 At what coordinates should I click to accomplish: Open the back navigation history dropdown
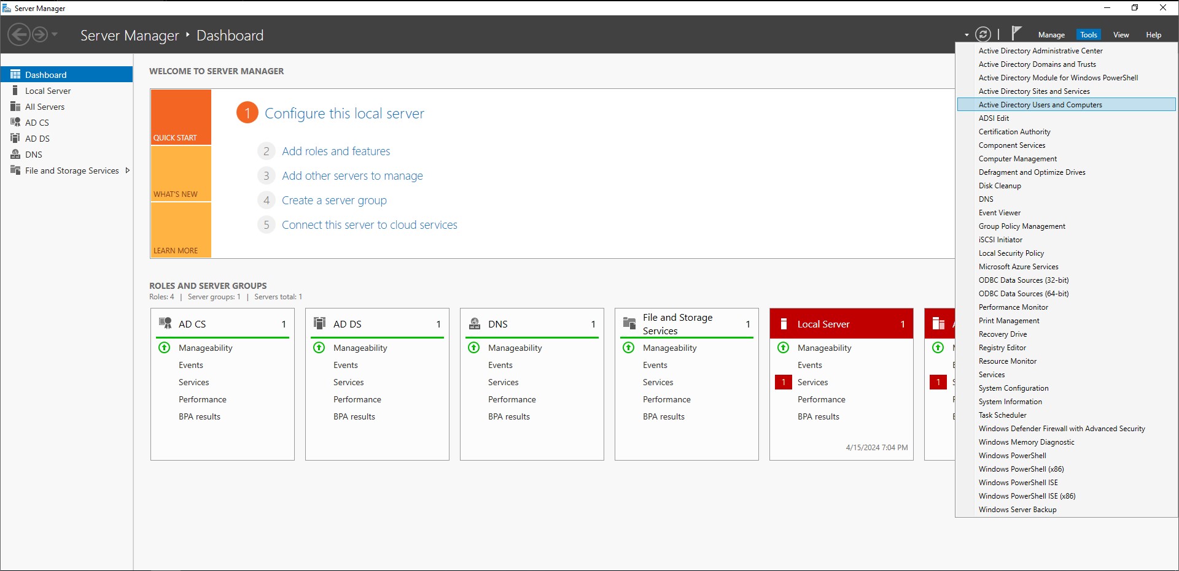click(53, 34)
